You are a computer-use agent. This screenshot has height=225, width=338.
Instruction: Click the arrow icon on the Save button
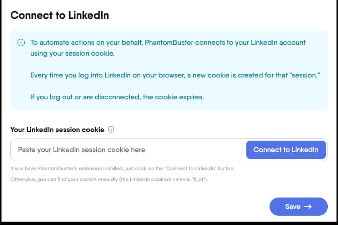[307, 207]
